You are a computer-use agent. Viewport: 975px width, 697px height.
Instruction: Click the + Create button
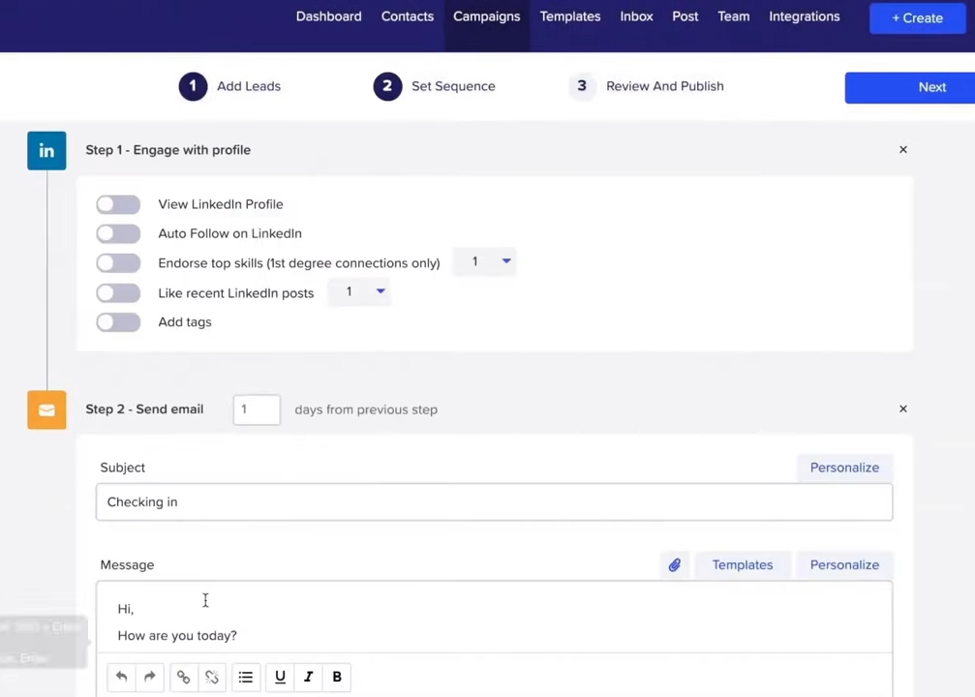pyautogui.click(x=918, y=18)
